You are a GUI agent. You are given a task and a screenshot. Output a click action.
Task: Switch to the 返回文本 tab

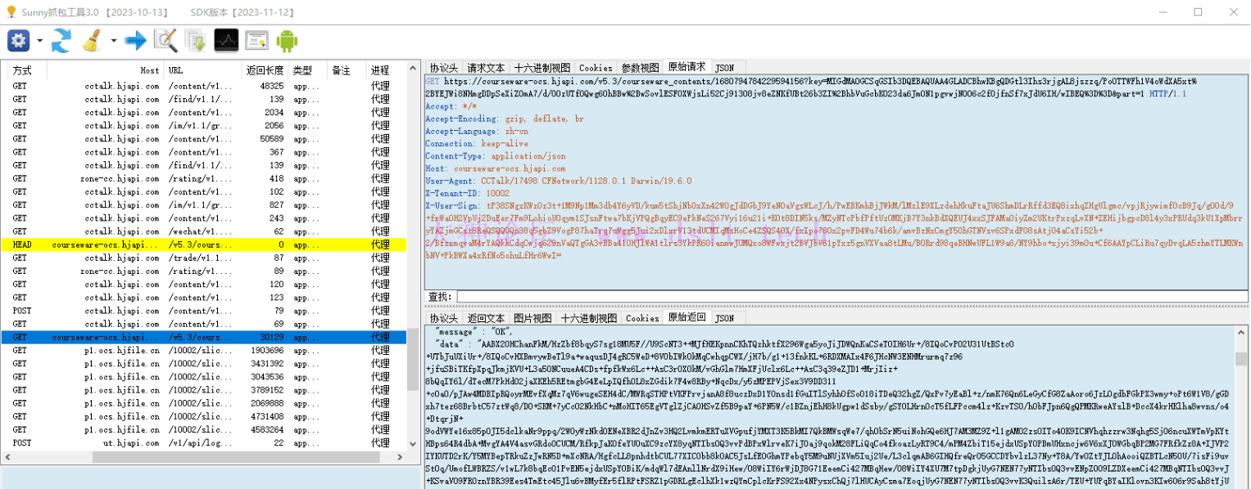tap(486, 318)
